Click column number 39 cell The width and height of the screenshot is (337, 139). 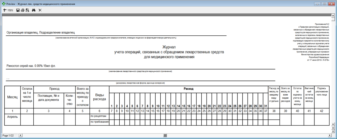coord(286,111)
